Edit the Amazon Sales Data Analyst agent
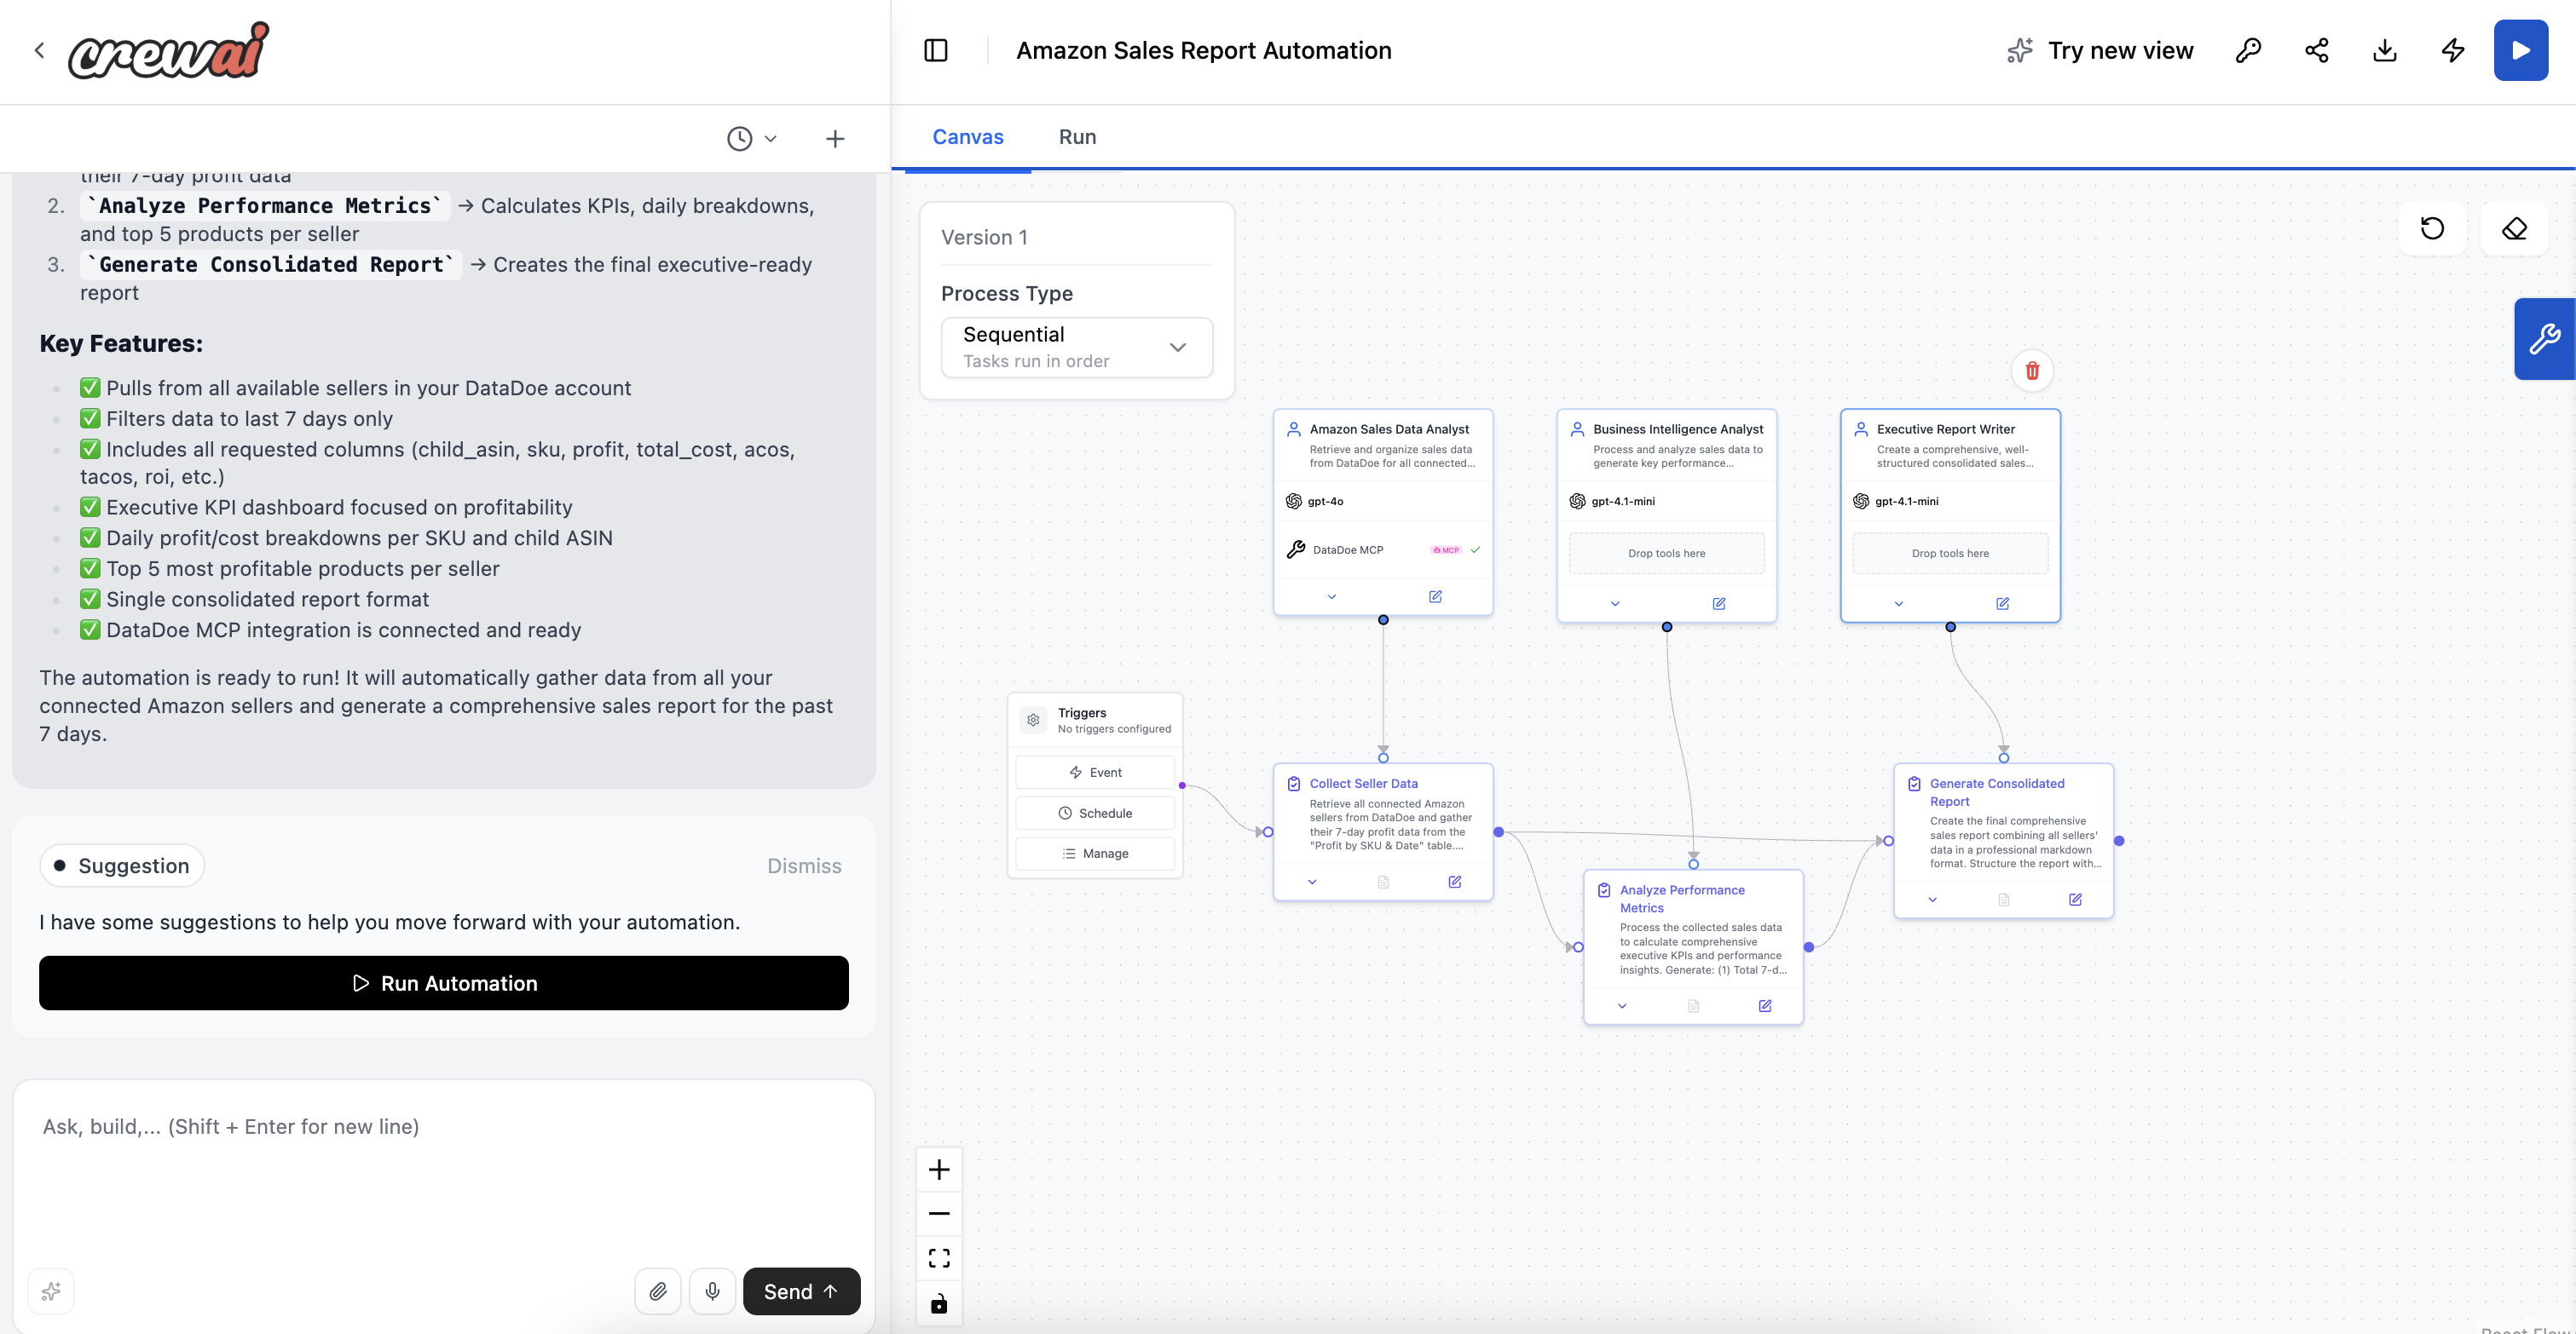The width and height of the screenshot is (2576, 1334). [1435, 596]
